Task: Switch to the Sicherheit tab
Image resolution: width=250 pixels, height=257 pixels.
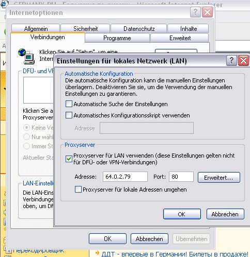Action: tap(85, 29)
